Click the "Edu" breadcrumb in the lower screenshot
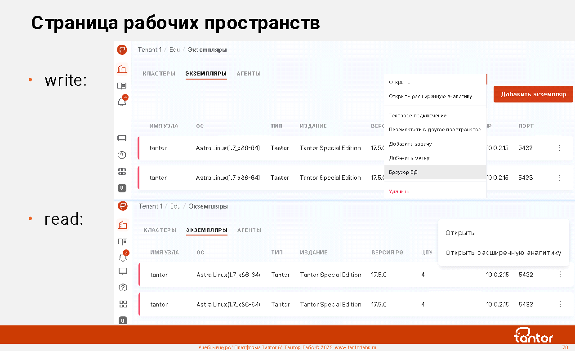 coord(175,206)
